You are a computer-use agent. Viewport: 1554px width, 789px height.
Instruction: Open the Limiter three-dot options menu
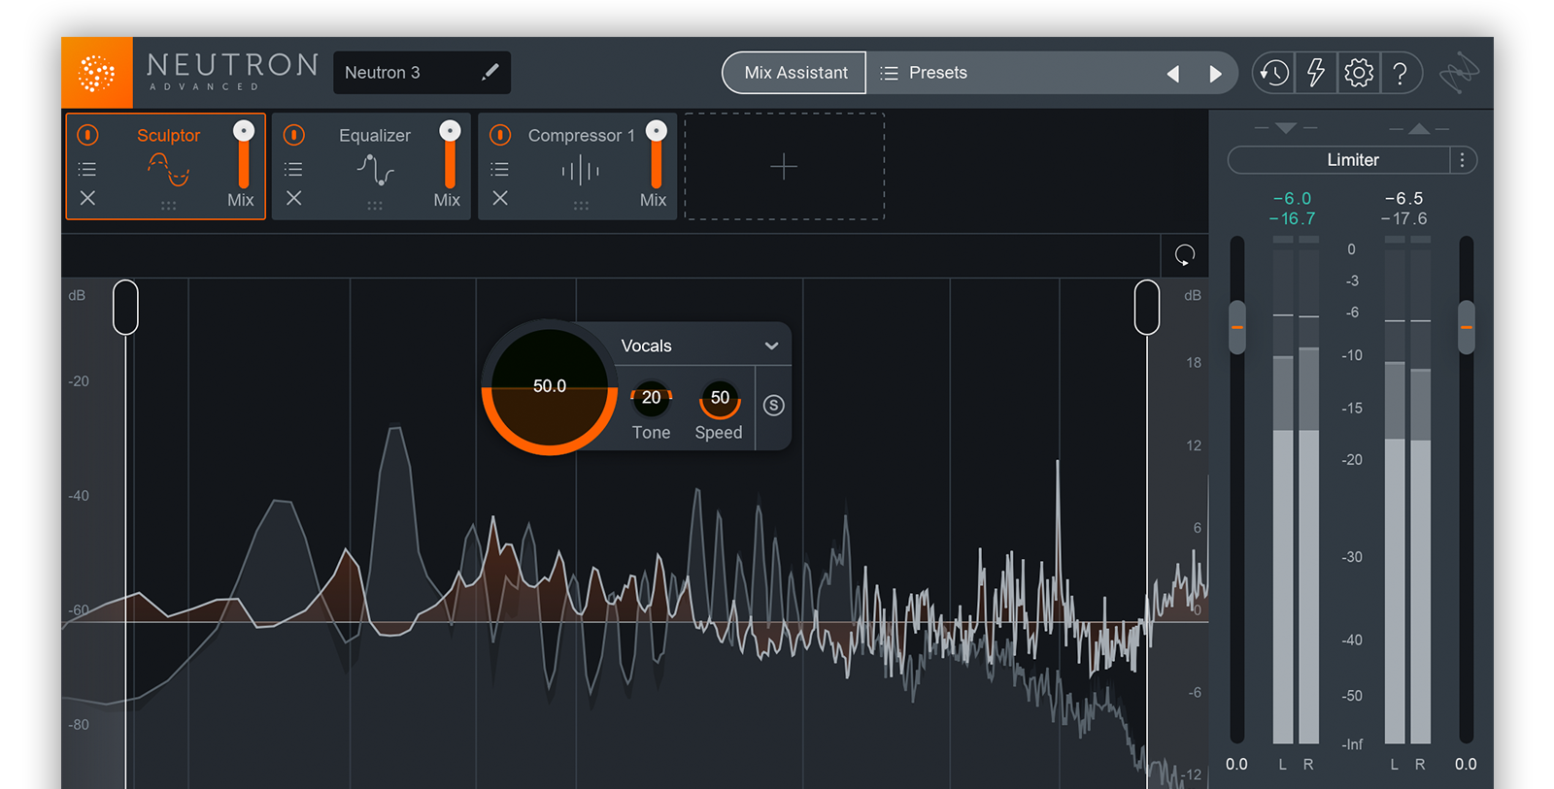pos(1463,160)
